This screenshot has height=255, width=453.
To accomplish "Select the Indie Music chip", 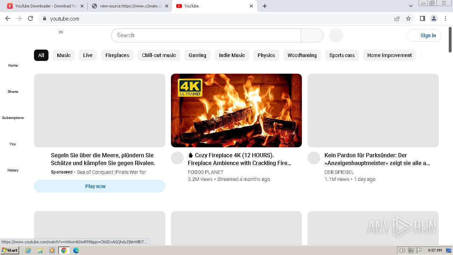I will (x=232, y=55).
